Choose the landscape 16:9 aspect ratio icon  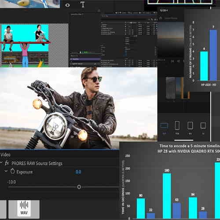(164, 125)
